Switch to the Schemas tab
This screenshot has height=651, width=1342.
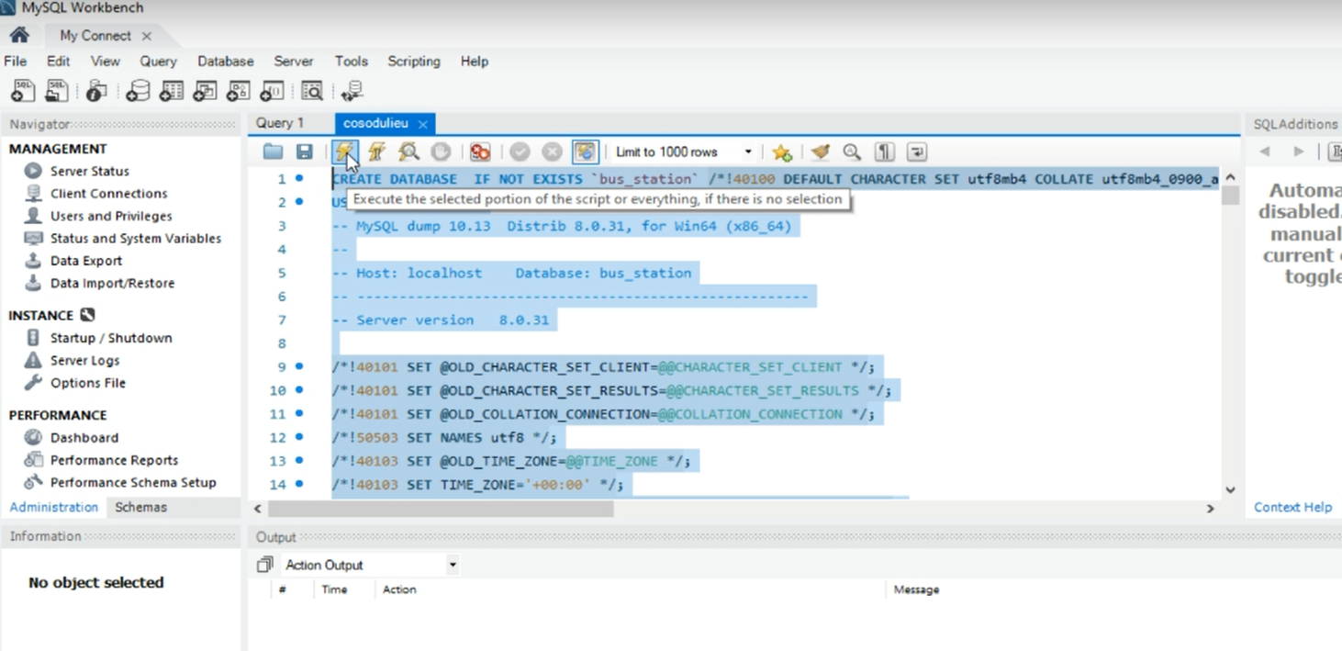click(140, 507)
